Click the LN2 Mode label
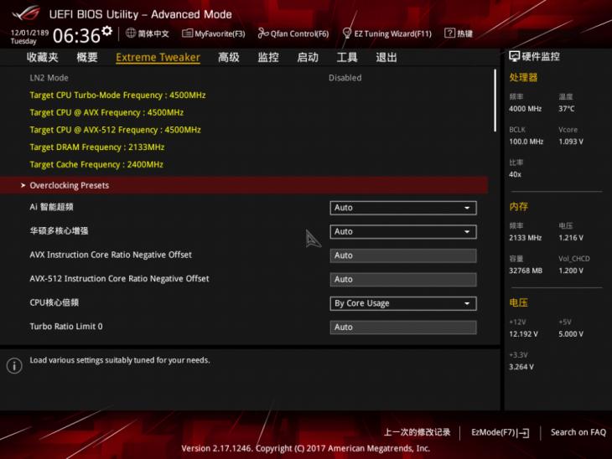Viewport: 612px width, 459px height. pos(49,78)
